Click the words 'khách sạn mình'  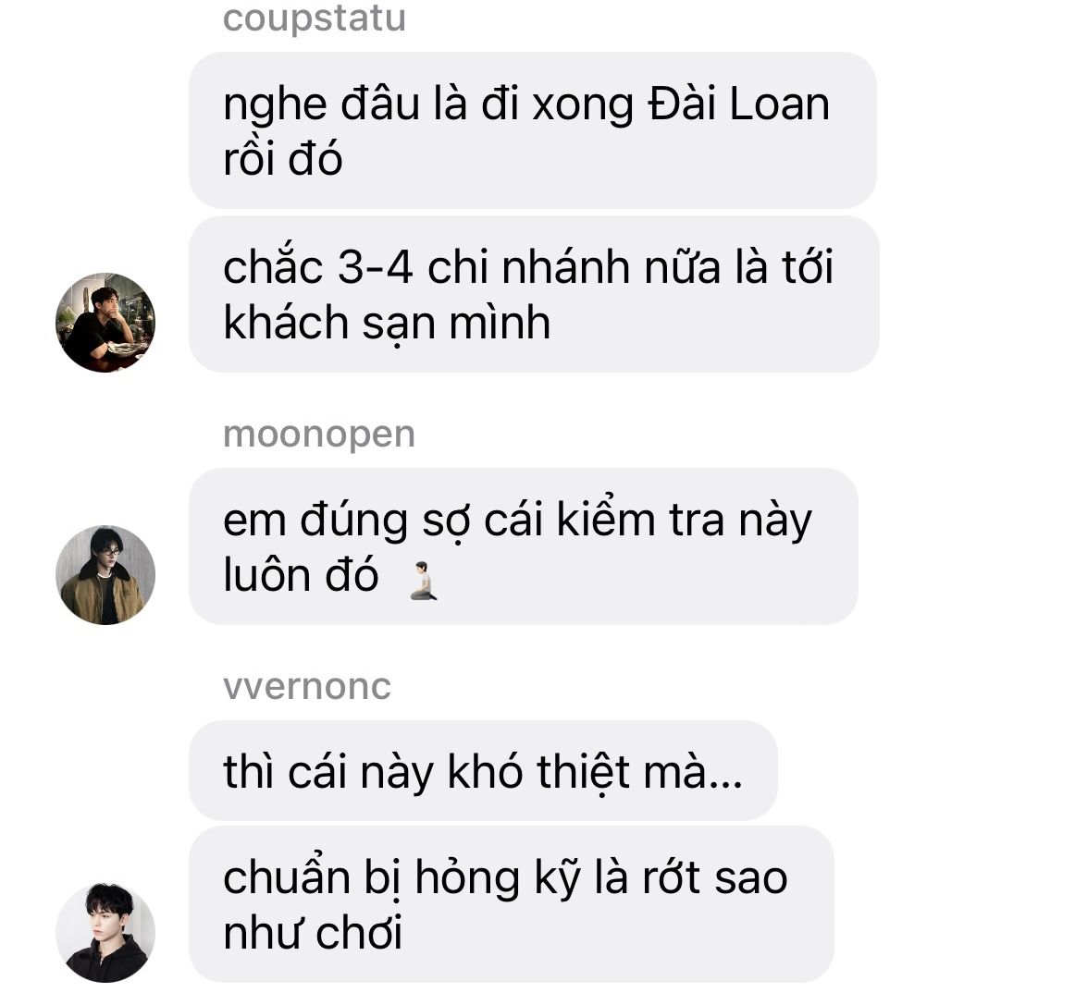(x=388, y=324)
